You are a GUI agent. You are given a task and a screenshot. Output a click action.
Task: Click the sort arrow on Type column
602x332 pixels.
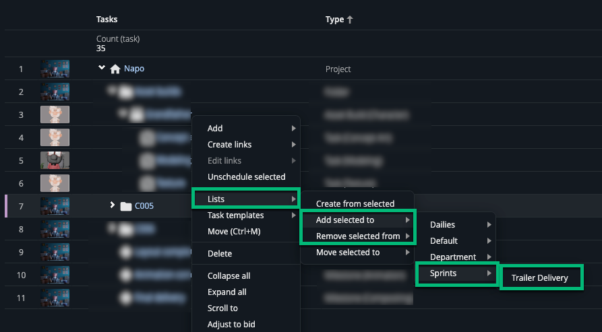point(350,20)
